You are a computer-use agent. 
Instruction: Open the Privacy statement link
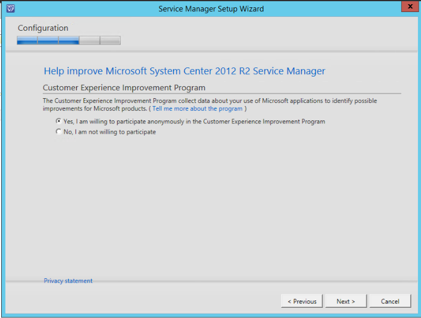click(x=68, y=281)
